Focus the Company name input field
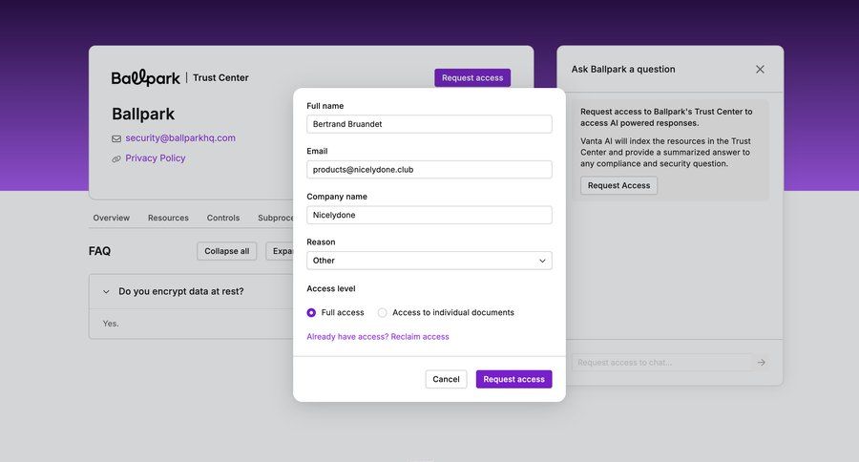 429,215
